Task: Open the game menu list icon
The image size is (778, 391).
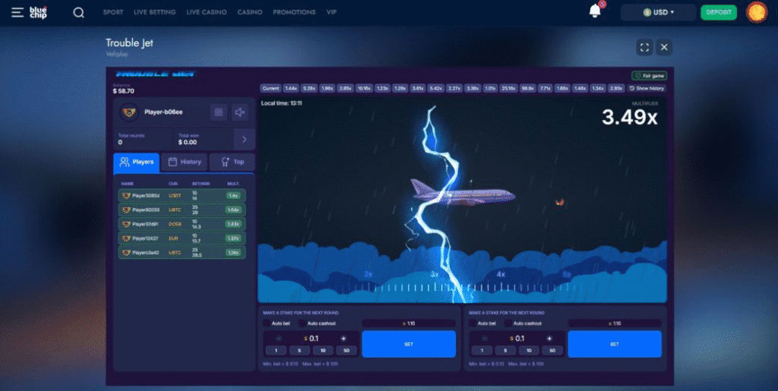Action: tap(219, 112)
